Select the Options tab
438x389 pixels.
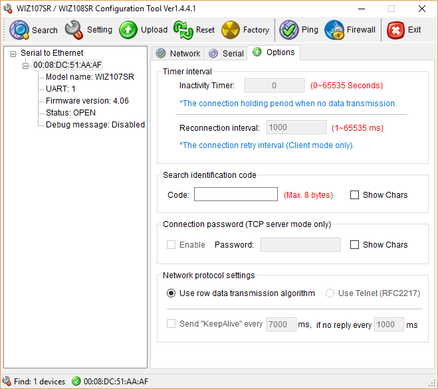tap(273, 52)
